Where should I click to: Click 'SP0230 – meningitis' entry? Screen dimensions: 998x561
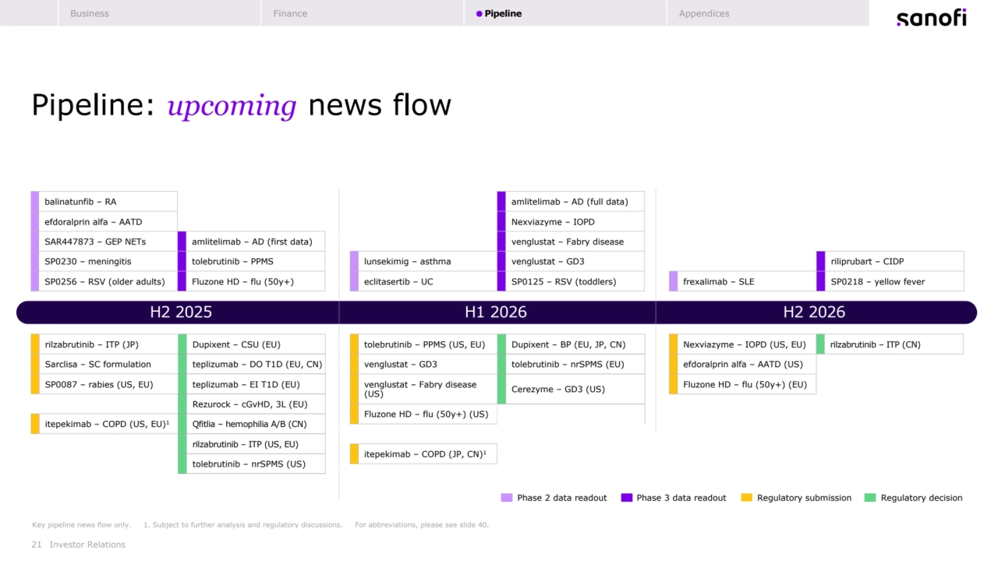(104, 261)
